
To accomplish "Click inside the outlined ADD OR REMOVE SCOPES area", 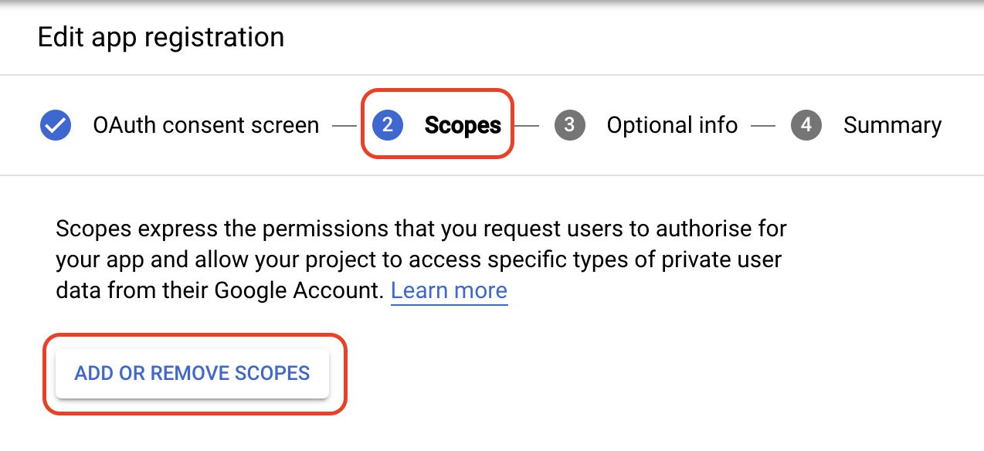I will pyautogui.click(x=192, y=373).
